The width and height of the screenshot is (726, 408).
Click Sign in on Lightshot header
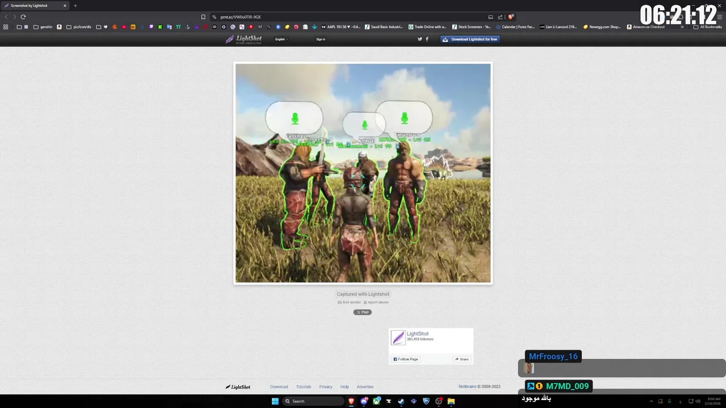pyautogui.click(x=320, y=39)
